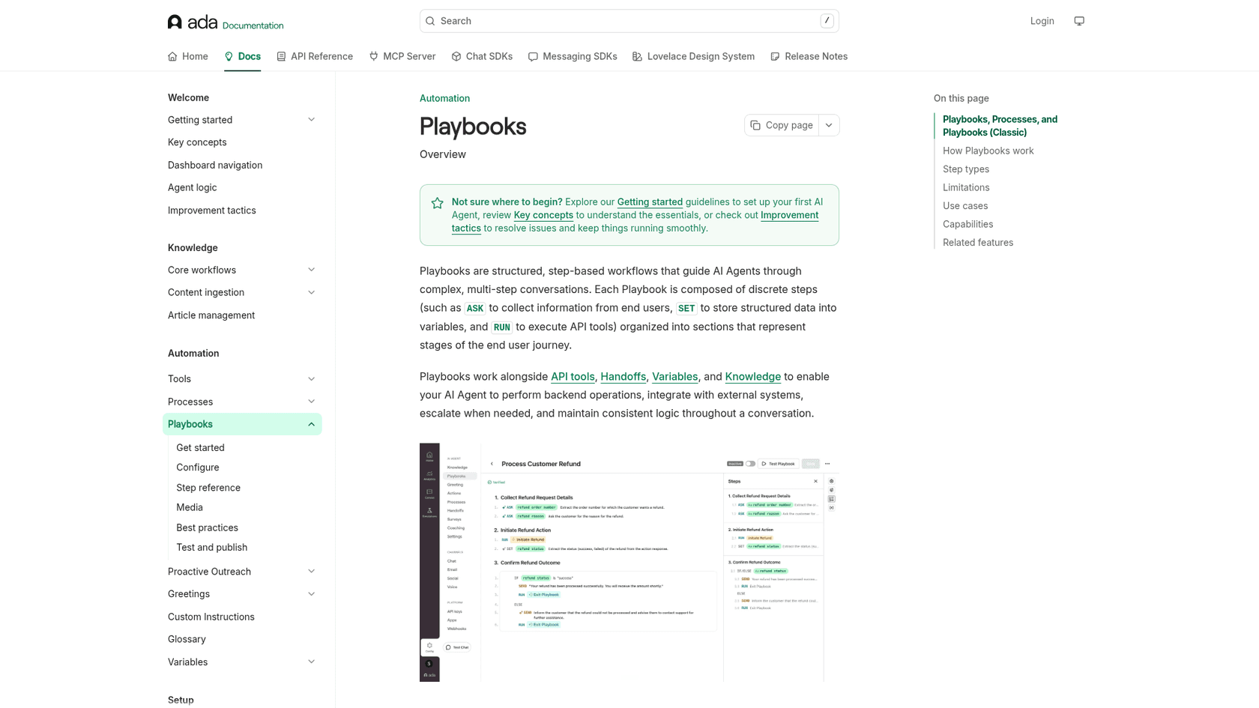Expand the Processes section chevron
Image resolution: width=1259 pixels, height=708 pixels.
[311, 402]
